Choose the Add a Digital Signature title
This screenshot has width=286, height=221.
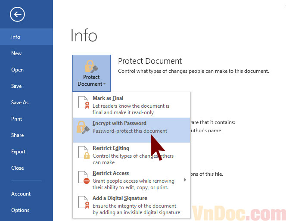120,198
